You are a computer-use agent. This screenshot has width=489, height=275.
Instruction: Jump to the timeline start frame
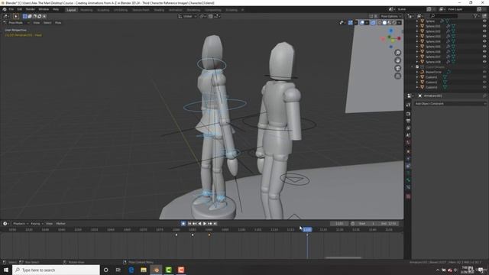(x=189, y=224)
